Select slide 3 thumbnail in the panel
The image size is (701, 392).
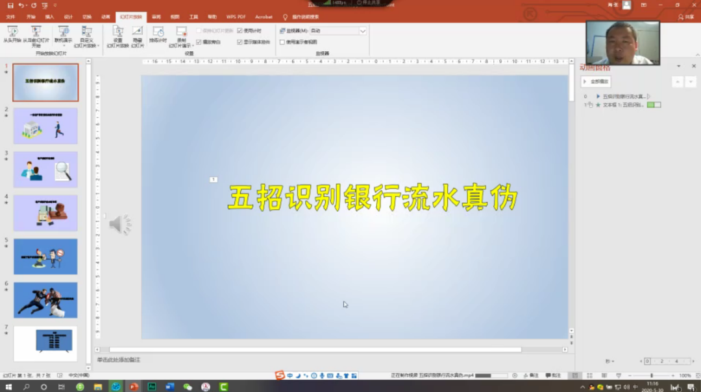click(45, 170)
